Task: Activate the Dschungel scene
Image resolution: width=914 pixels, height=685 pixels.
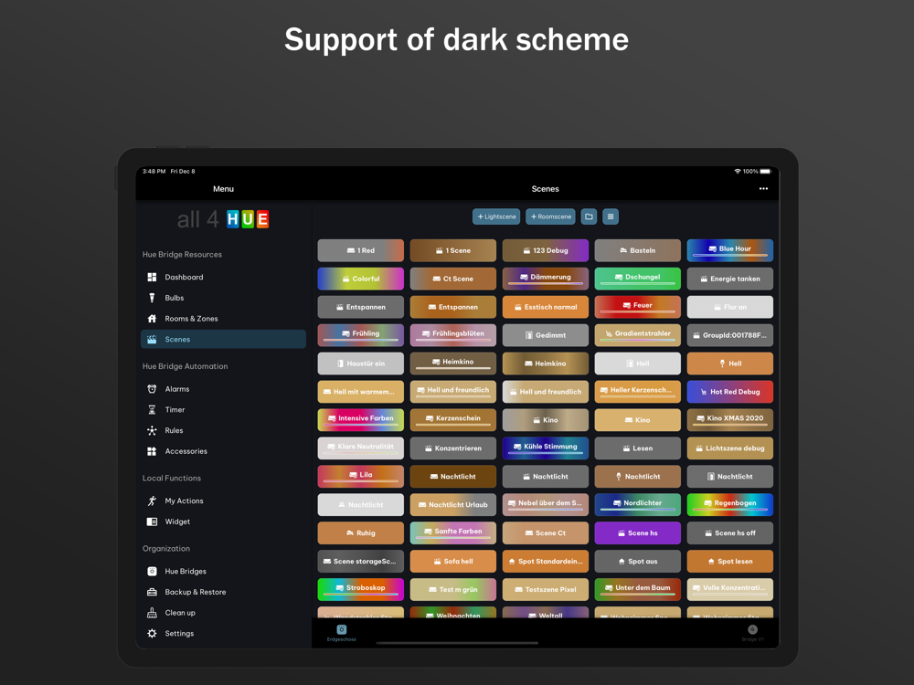Action: coord(638,279)
